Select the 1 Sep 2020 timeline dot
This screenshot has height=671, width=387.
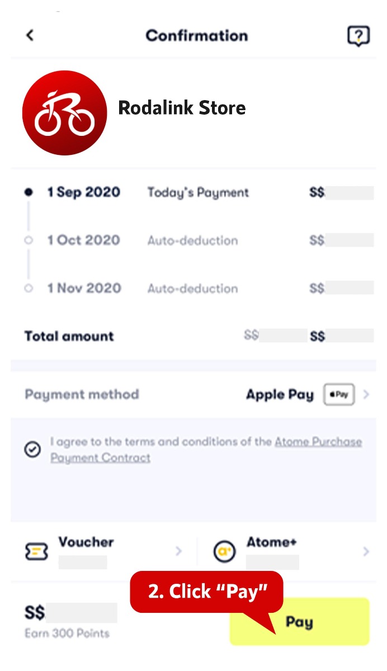29,192
